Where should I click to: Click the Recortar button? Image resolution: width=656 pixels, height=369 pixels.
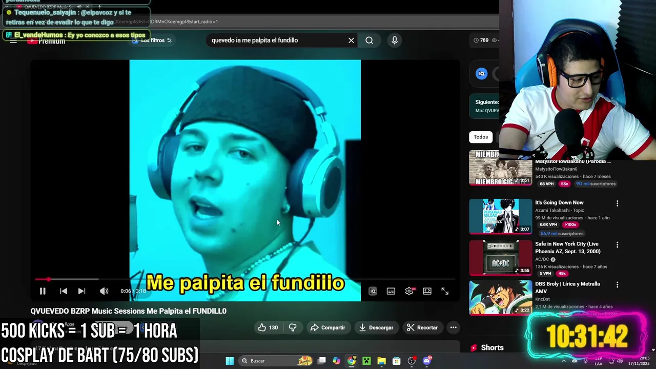click(422, 327)
